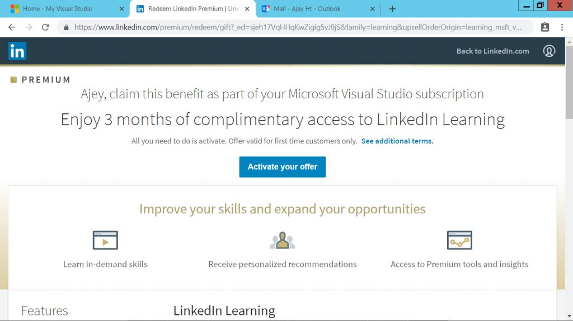573x321 pixels.
Task: Click Back to LinkedIn.com link
Action: coord(492,51)
